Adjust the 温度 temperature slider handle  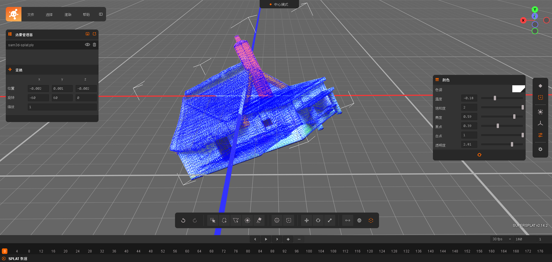coord(495,98)
